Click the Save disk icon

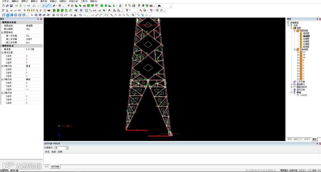click(x=11, y=6)
